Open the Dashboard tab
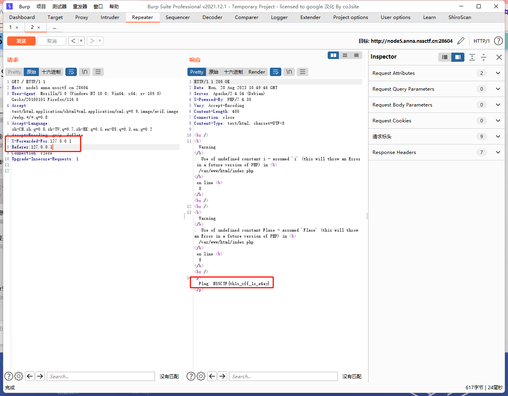 [22, 17]
